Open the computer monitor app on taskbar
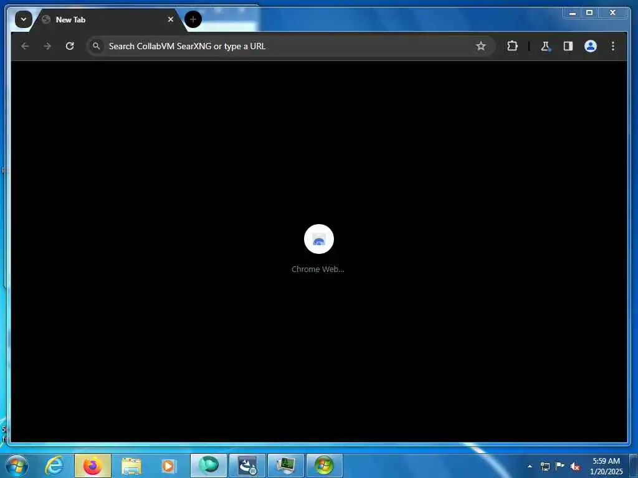Viewport: 638px width, 478px height. (x=285, y=466)
